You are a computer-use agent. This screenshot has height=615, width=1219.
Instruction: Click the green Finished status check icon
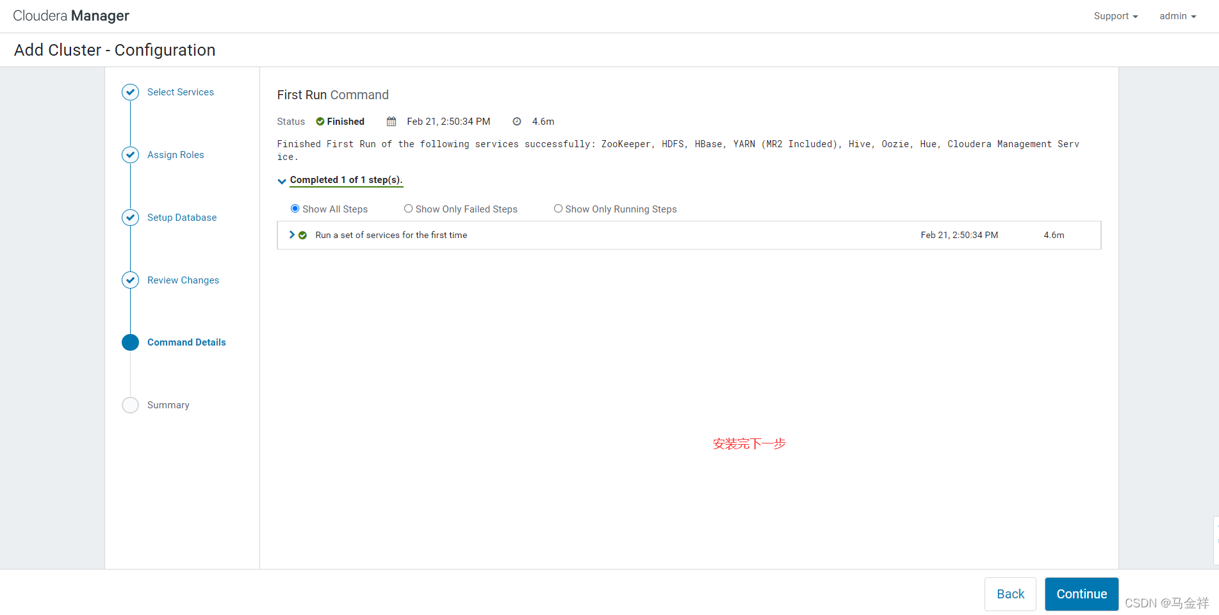[320, 122]
